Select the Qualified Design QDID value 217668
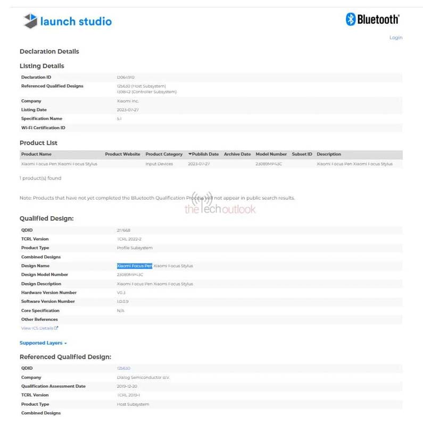Viewport: 423px width, 425px height. (123, 230)
